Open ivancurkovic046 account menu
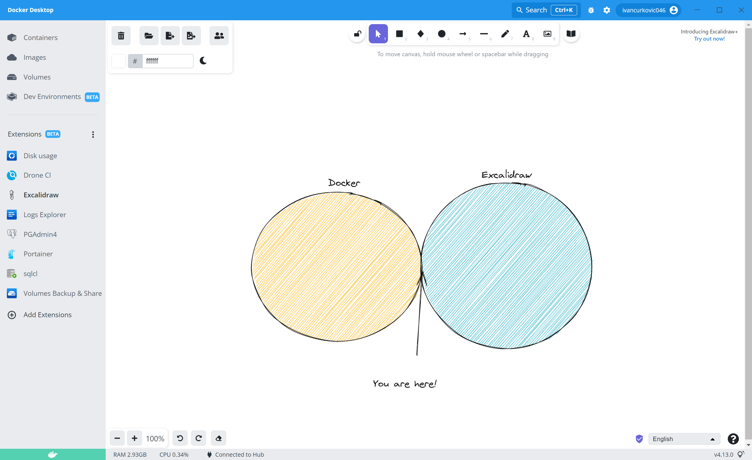 (x=648, y=10)
